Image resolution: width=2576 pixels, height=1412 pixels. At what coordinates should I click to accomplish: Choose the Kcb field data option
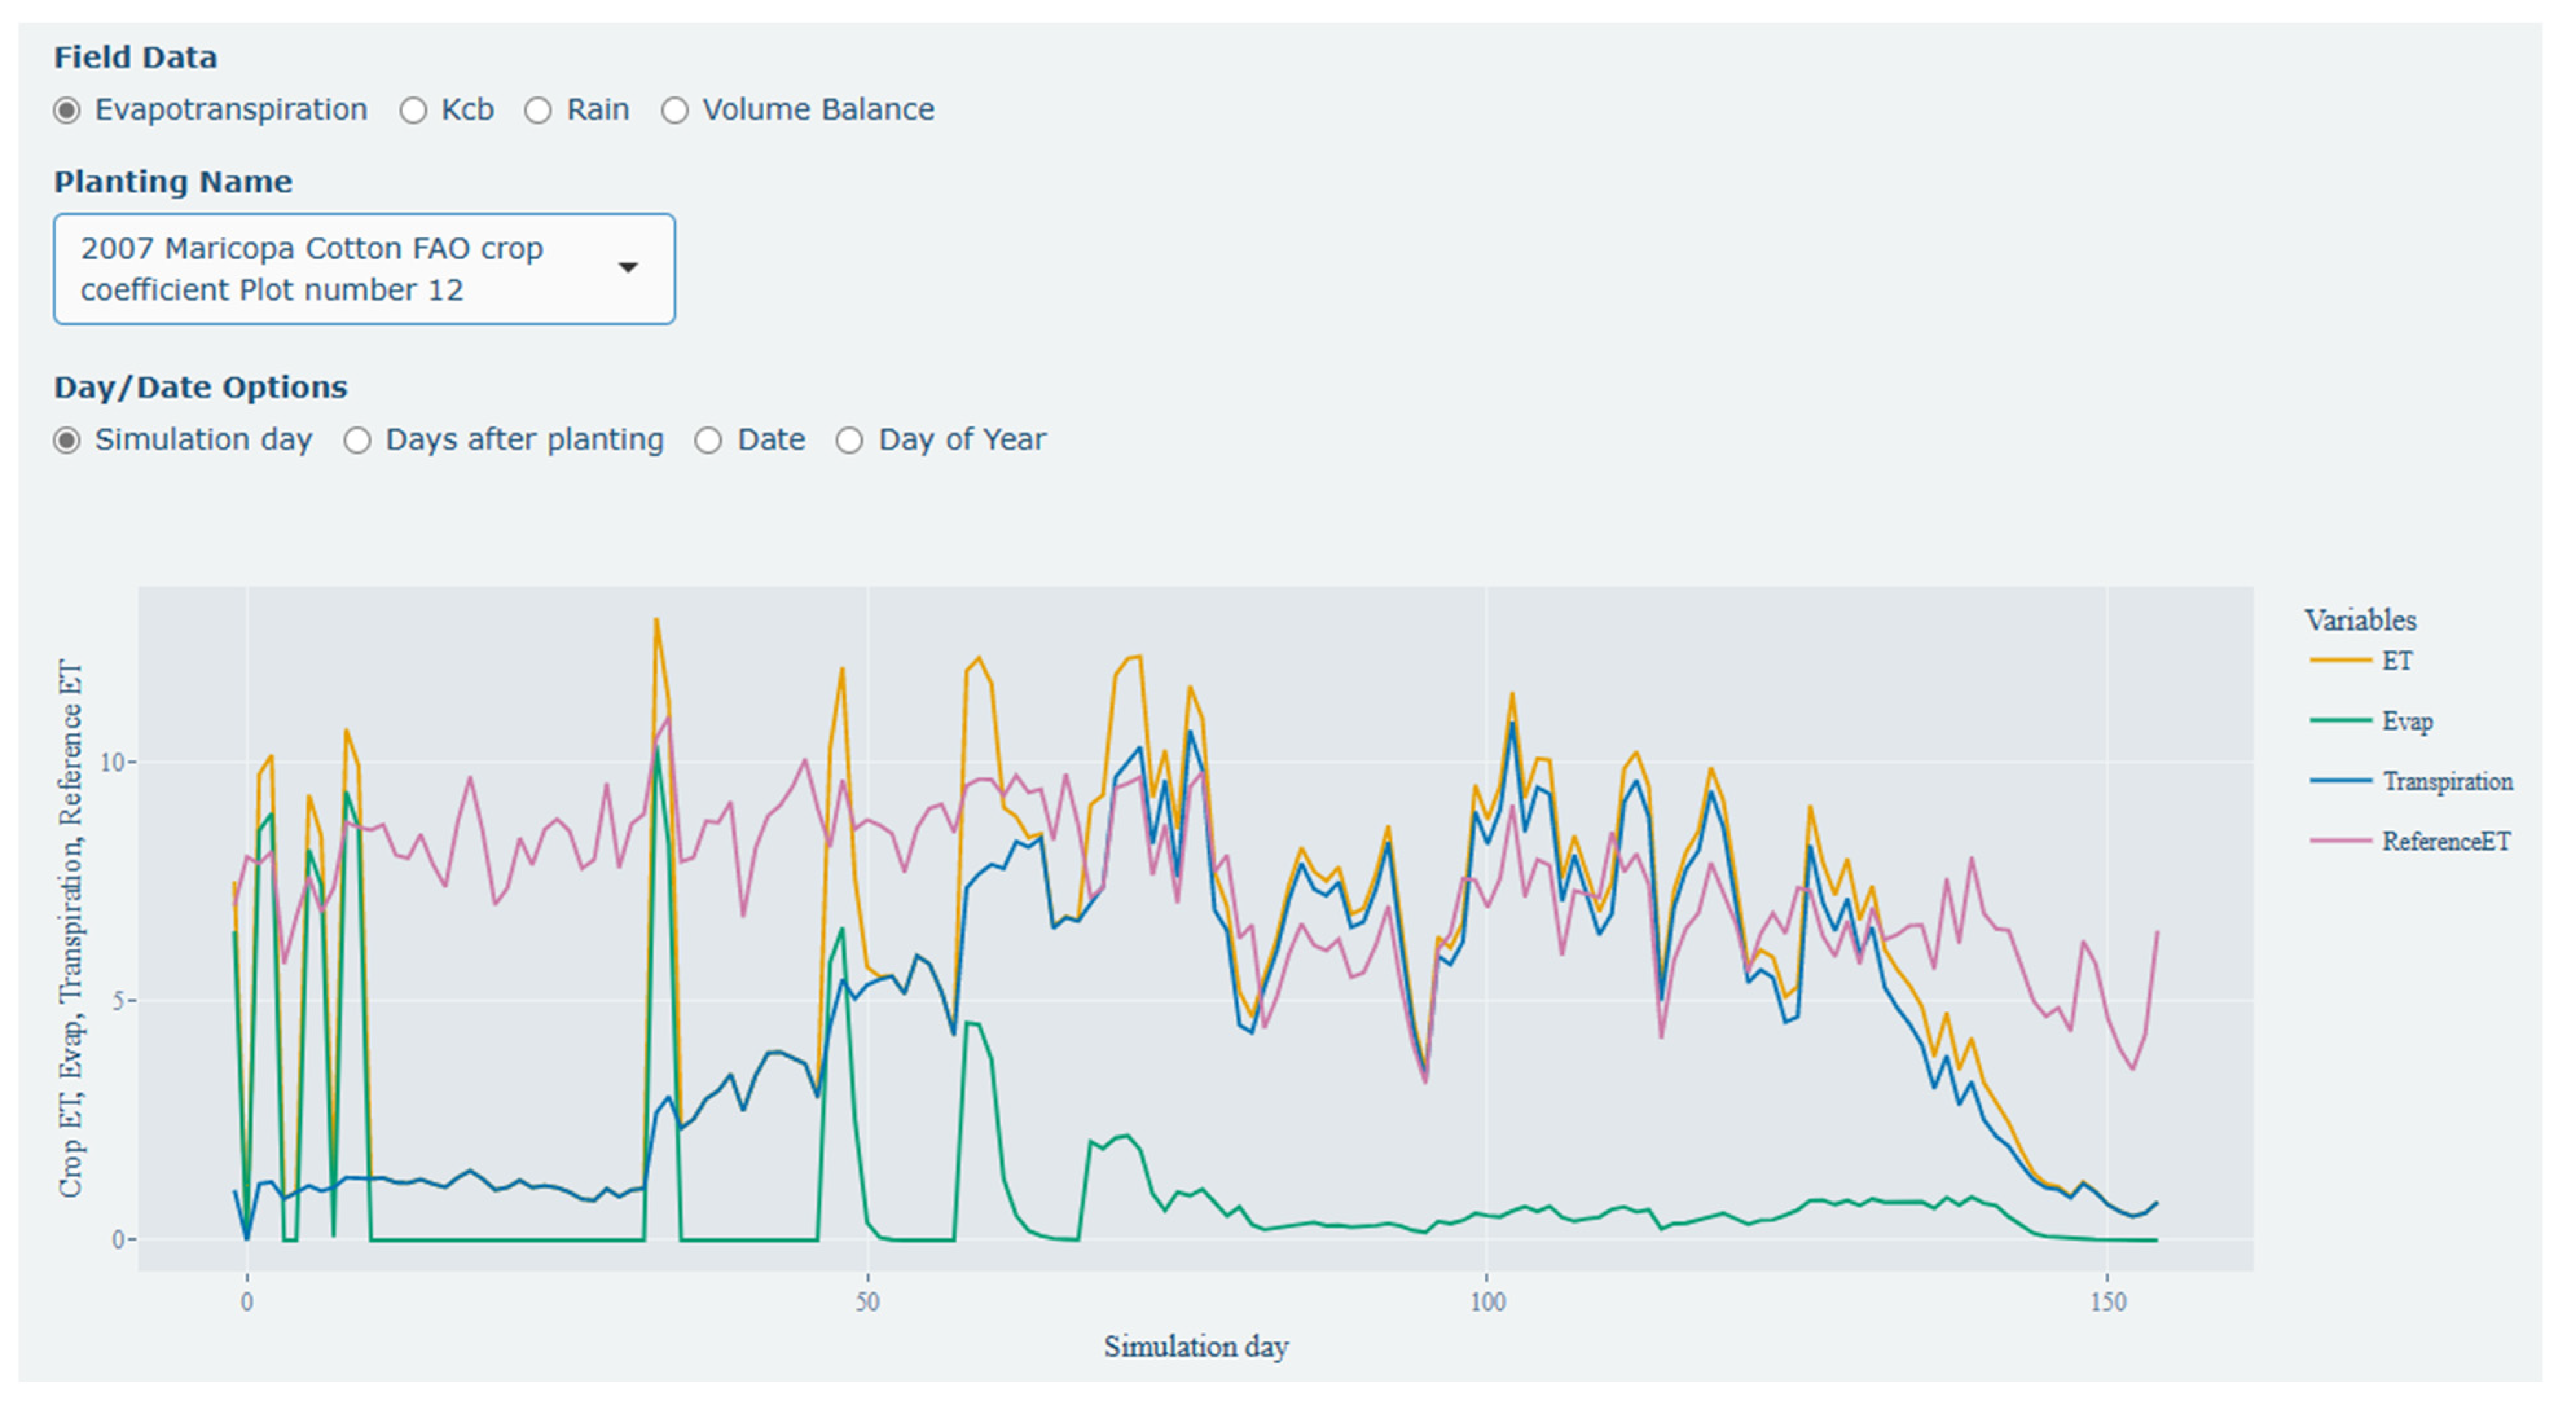click(414, 110)
